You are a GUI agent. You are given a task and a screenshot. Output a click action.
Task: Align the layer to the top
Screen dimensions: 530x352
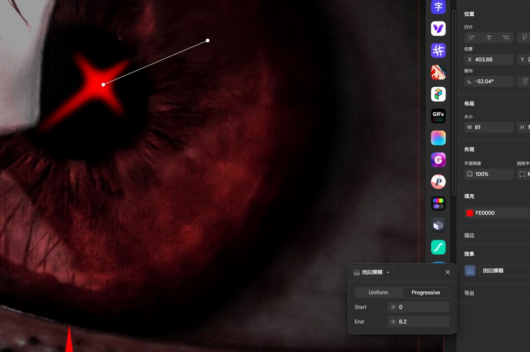pos(525,38)
